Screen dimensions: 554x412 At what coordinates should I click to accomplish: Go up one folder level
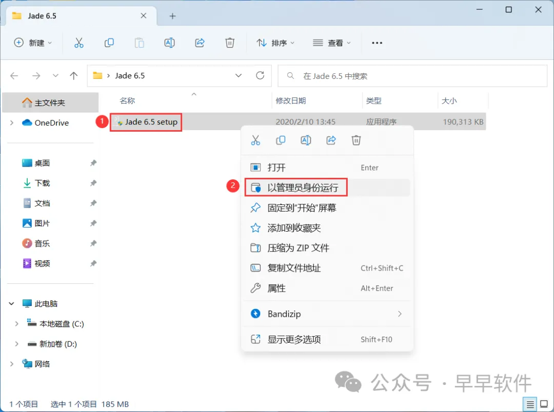[x=73, y=75]
